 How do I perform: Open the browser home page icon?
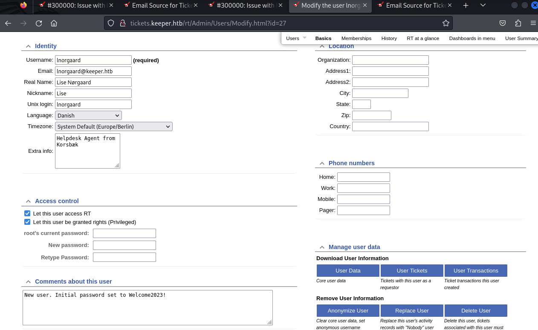point(54,23)
